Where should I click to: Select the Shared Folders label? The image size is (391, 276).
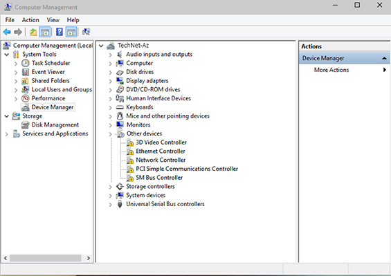coord(51,81)
